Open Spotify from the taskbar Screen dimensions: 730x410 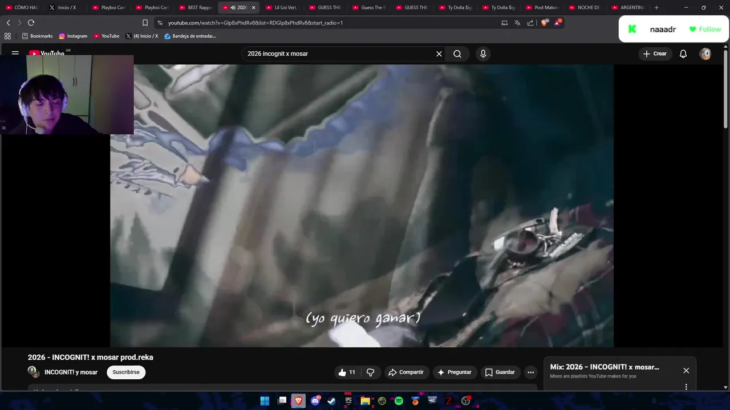click(x=399, y=401)
